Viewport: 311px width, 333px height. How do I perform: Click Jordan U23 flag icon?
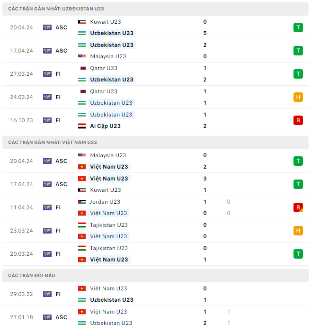click(82, 202)
